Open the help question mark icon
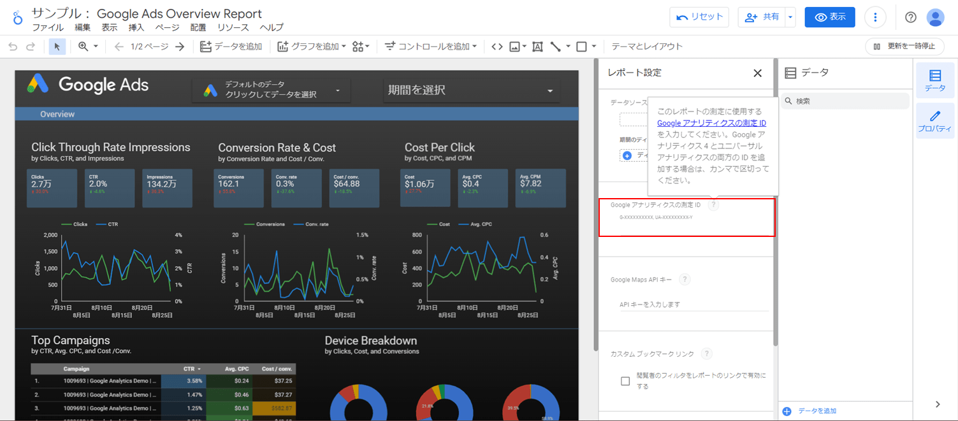This screenshot has width=958, height=421. pyautogui.click(x=911, y=17)
